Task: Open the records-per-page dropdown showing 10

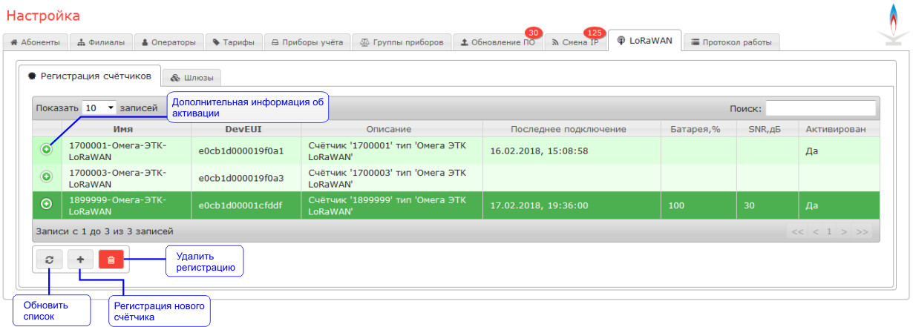Action: (x=99, y=108)
